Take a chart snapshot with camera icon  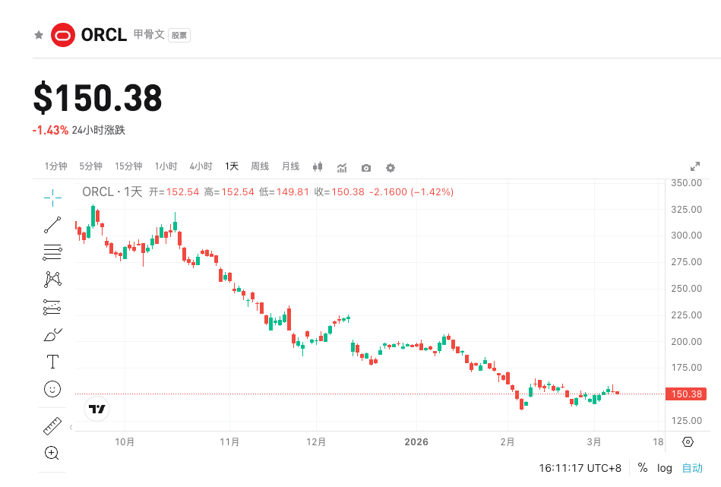coord(366,167)
